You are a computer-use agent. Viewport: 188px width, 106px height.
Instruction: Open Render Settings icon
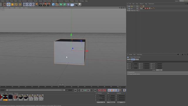pos(48,5)
